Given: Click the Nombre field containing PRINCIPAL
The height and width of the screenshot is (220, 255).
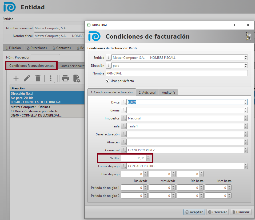Looking at the screenshot, I should point(176,73).
